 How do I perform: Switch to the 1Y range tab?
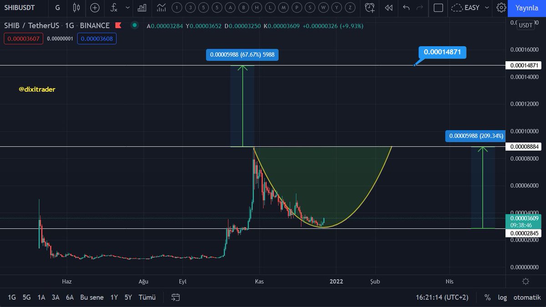(x=113, y=297)
